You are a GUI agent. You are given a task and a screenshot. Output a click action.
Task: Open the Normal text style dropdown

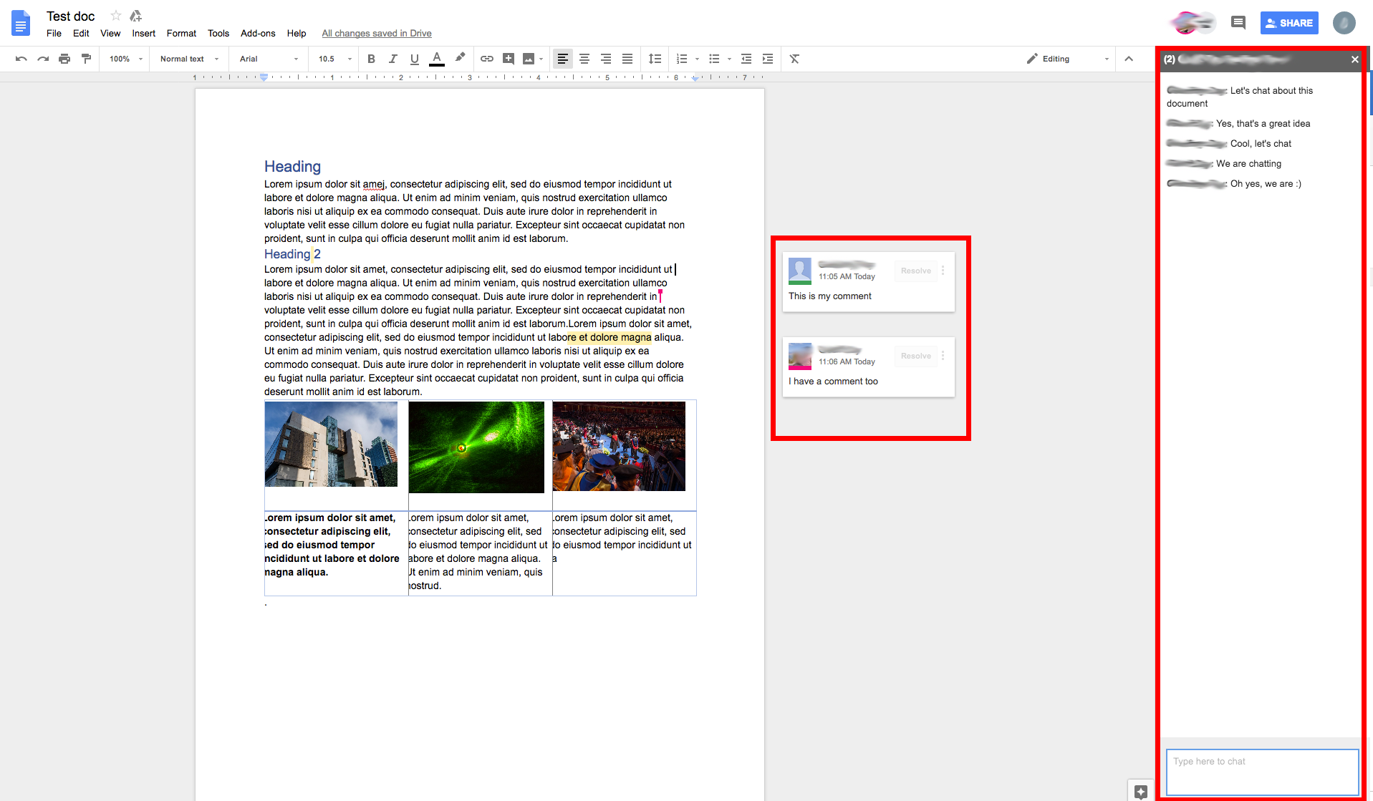[189, 59]
